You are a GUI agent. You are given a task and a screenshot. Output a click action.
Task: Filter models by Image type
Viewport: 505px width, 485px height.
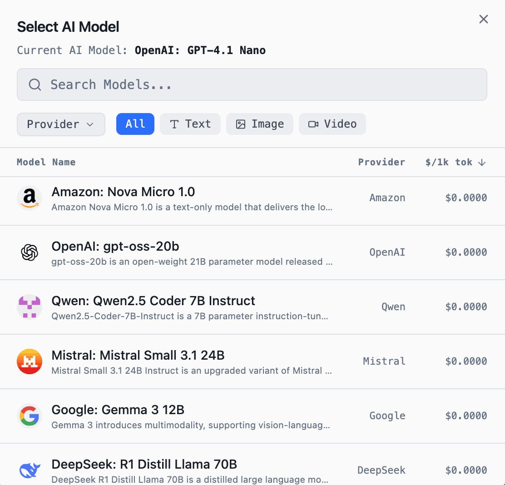click(x=260, y=124)
